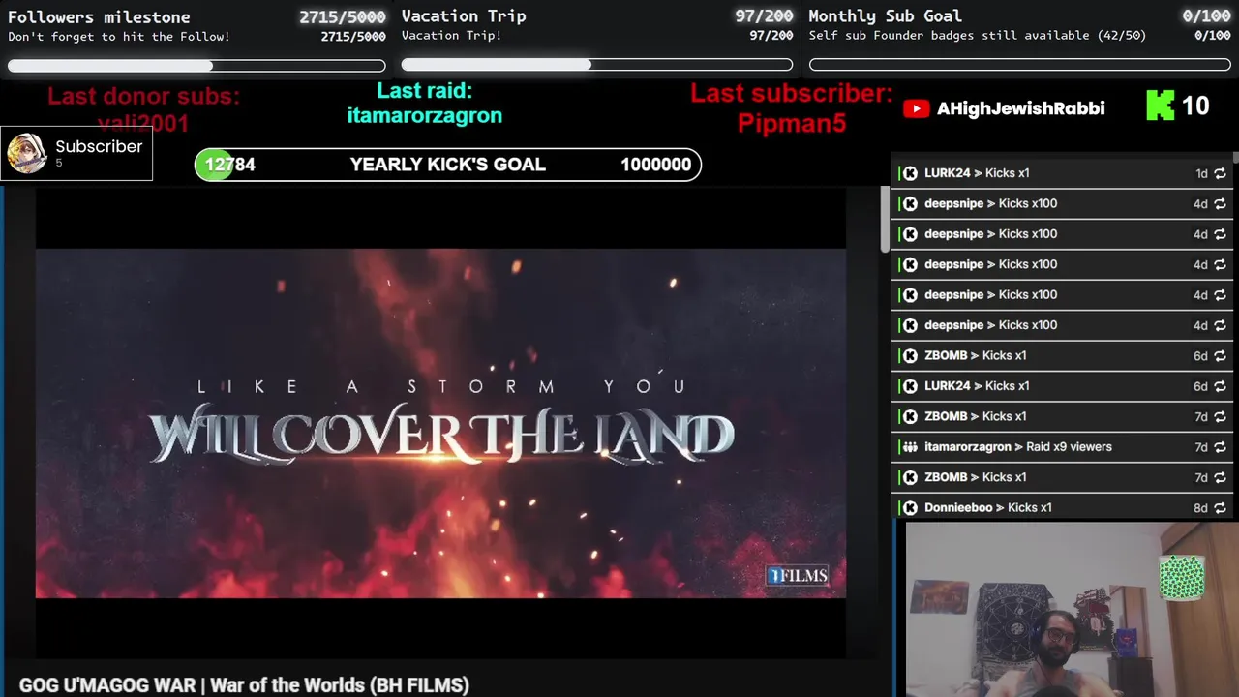
Task: Click the Subscriber label in the badge box
Action: click(x=99, y=146)
